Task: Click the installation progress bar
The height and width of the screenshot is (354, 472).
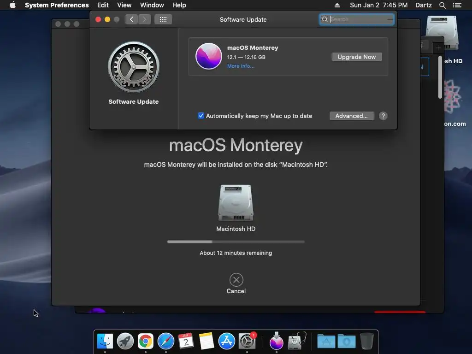Action: 236,242
